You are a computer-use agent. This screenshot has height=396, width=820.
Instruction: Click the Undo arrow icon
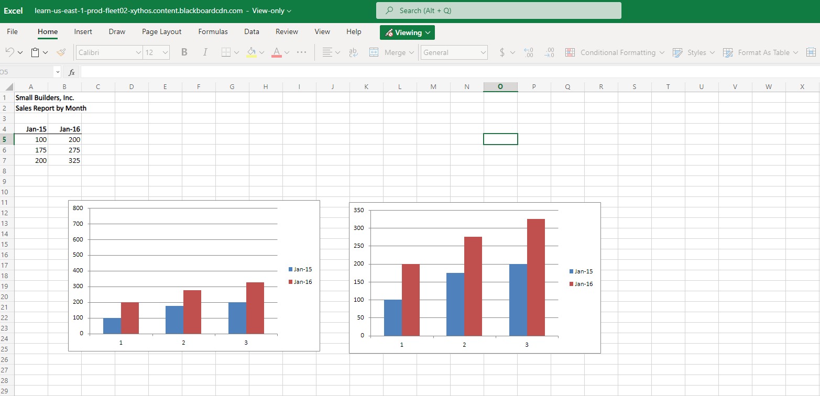pyautogui.click(x=10, y=52)
